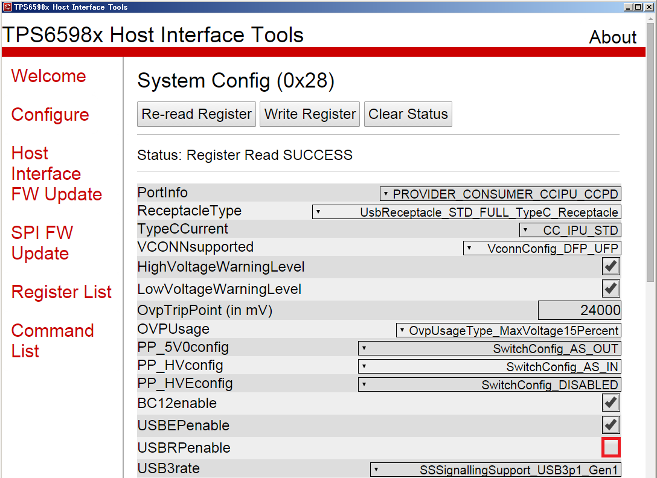Click the Clear Status button
The width and height of the screenshot is (657, 478).
tap(408, 114)
